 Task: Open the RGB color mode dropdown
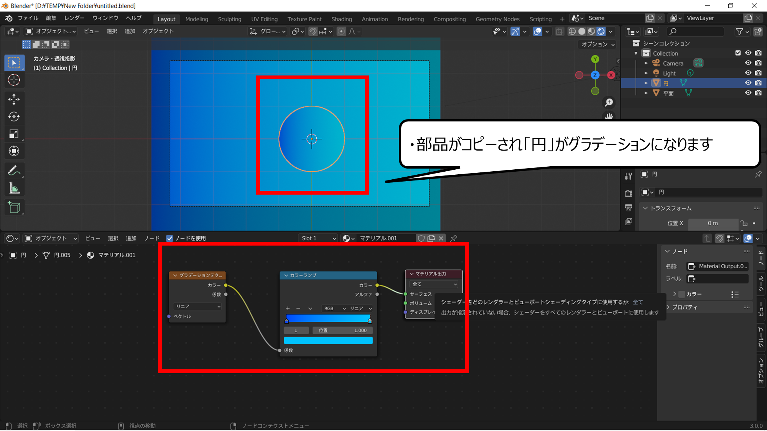point(334,308)
